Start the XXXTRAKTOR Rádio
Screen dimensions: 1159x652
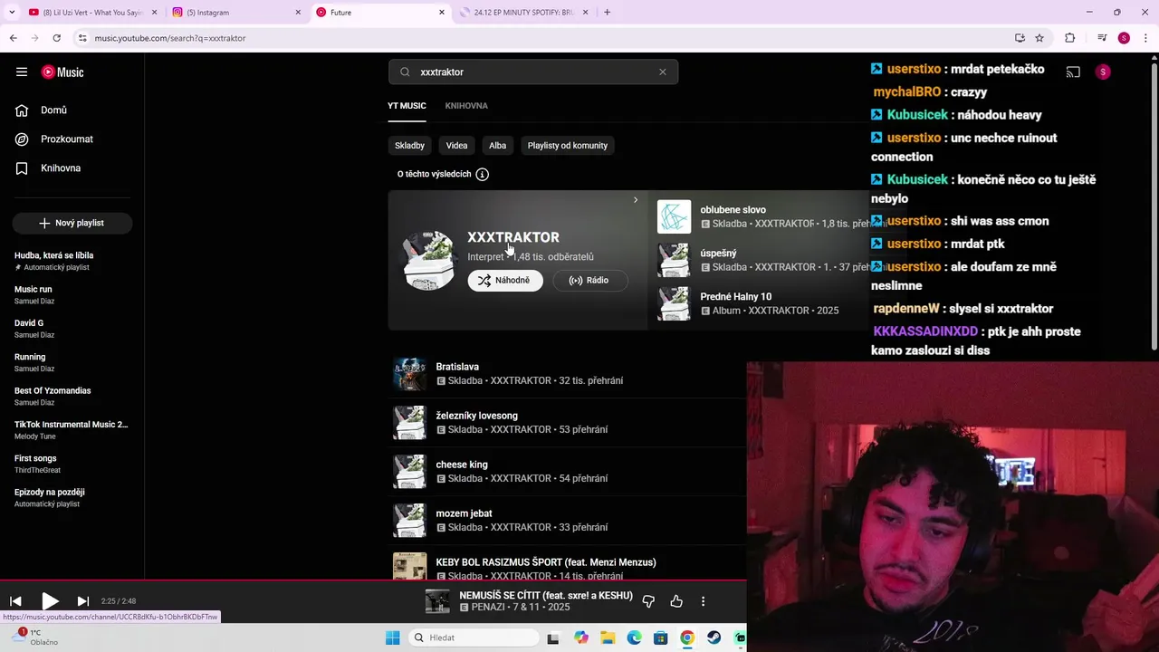click(589, 281)
